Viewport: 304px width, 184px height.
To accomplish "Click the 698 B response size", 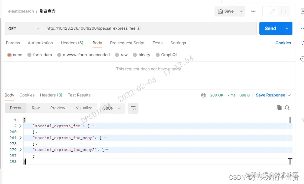I will (x=245, y=95).
